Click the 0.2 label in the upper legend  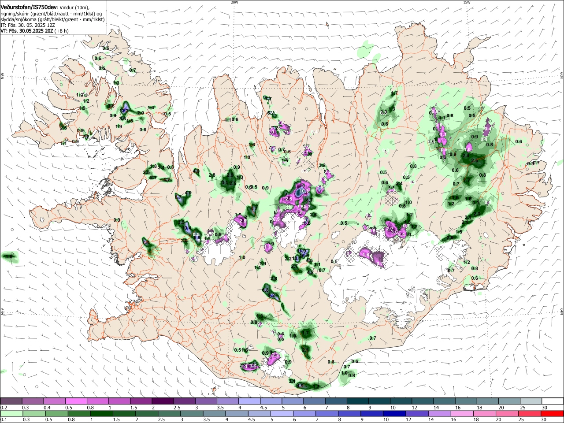4,408
